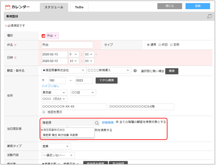Click the postal code field 0023
The height and width of the screenshot is (165, 216).
pyautogui.click(x=84, y=81)
